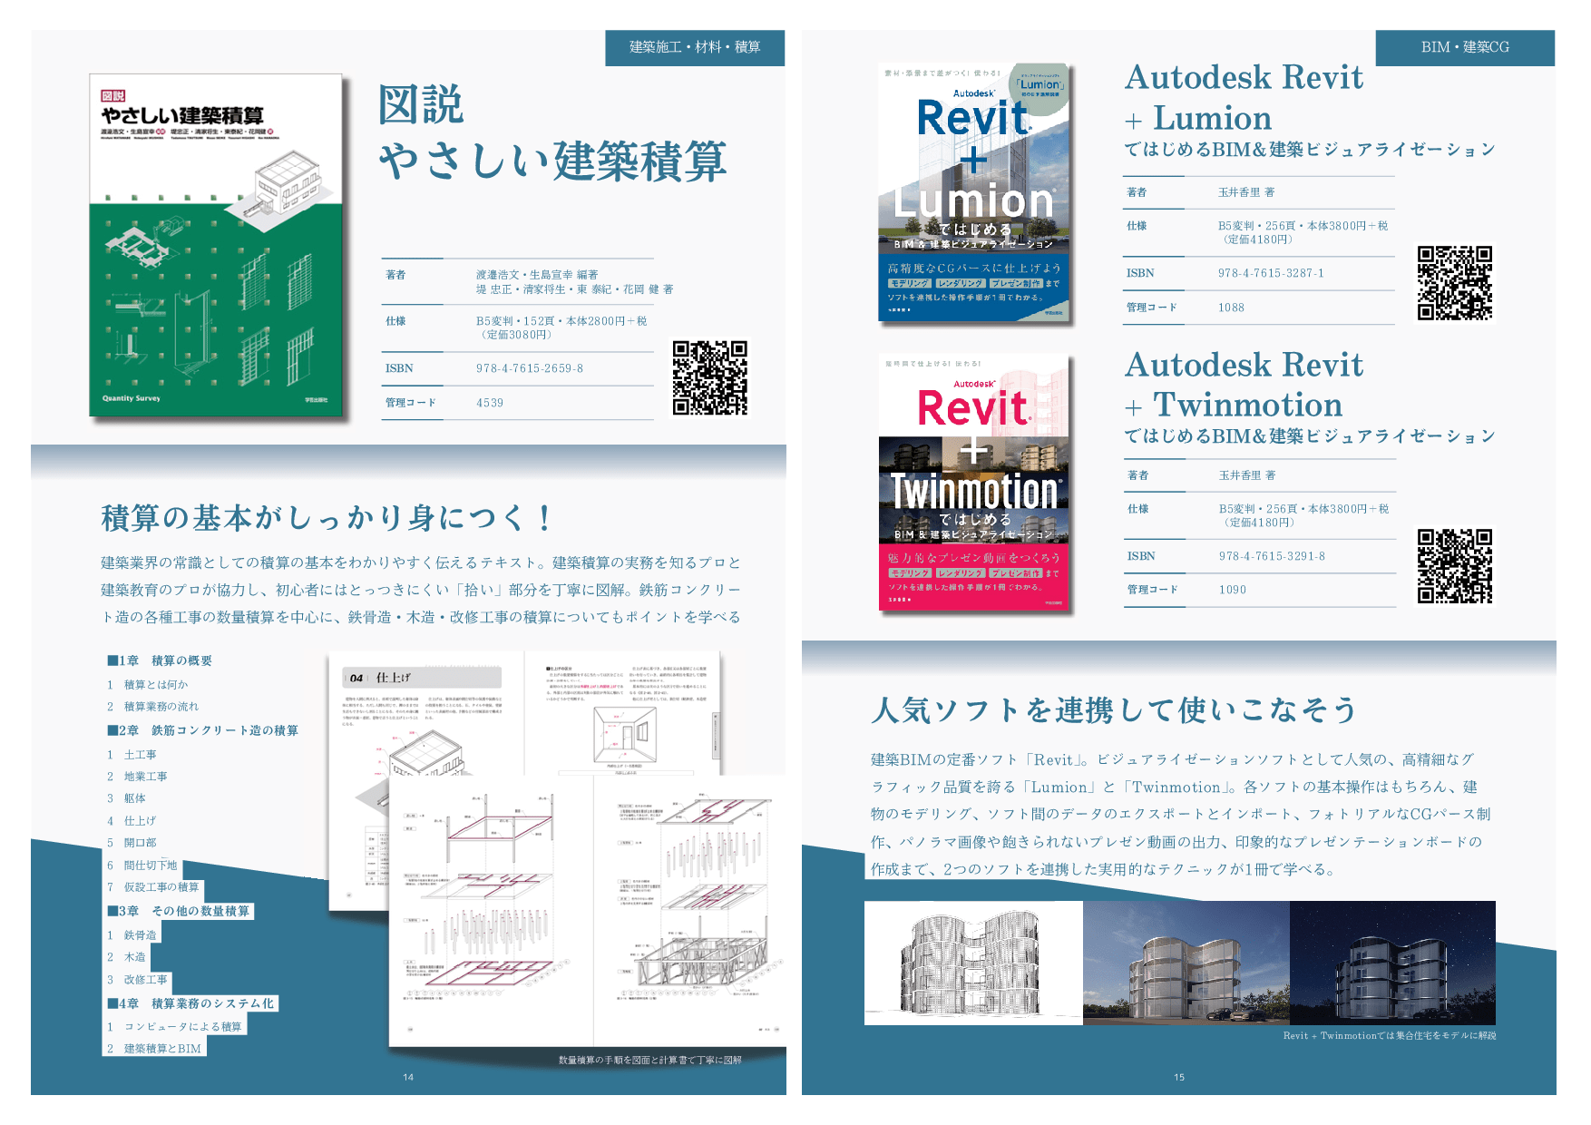
Task: Click the 2章 鉄筋コンクリート造の積算 heading
Action: pyautogui.click(x=203, y=730)
